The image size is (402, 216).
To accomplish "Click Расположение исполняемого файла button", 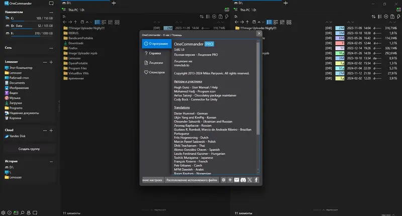I will 192,180.
